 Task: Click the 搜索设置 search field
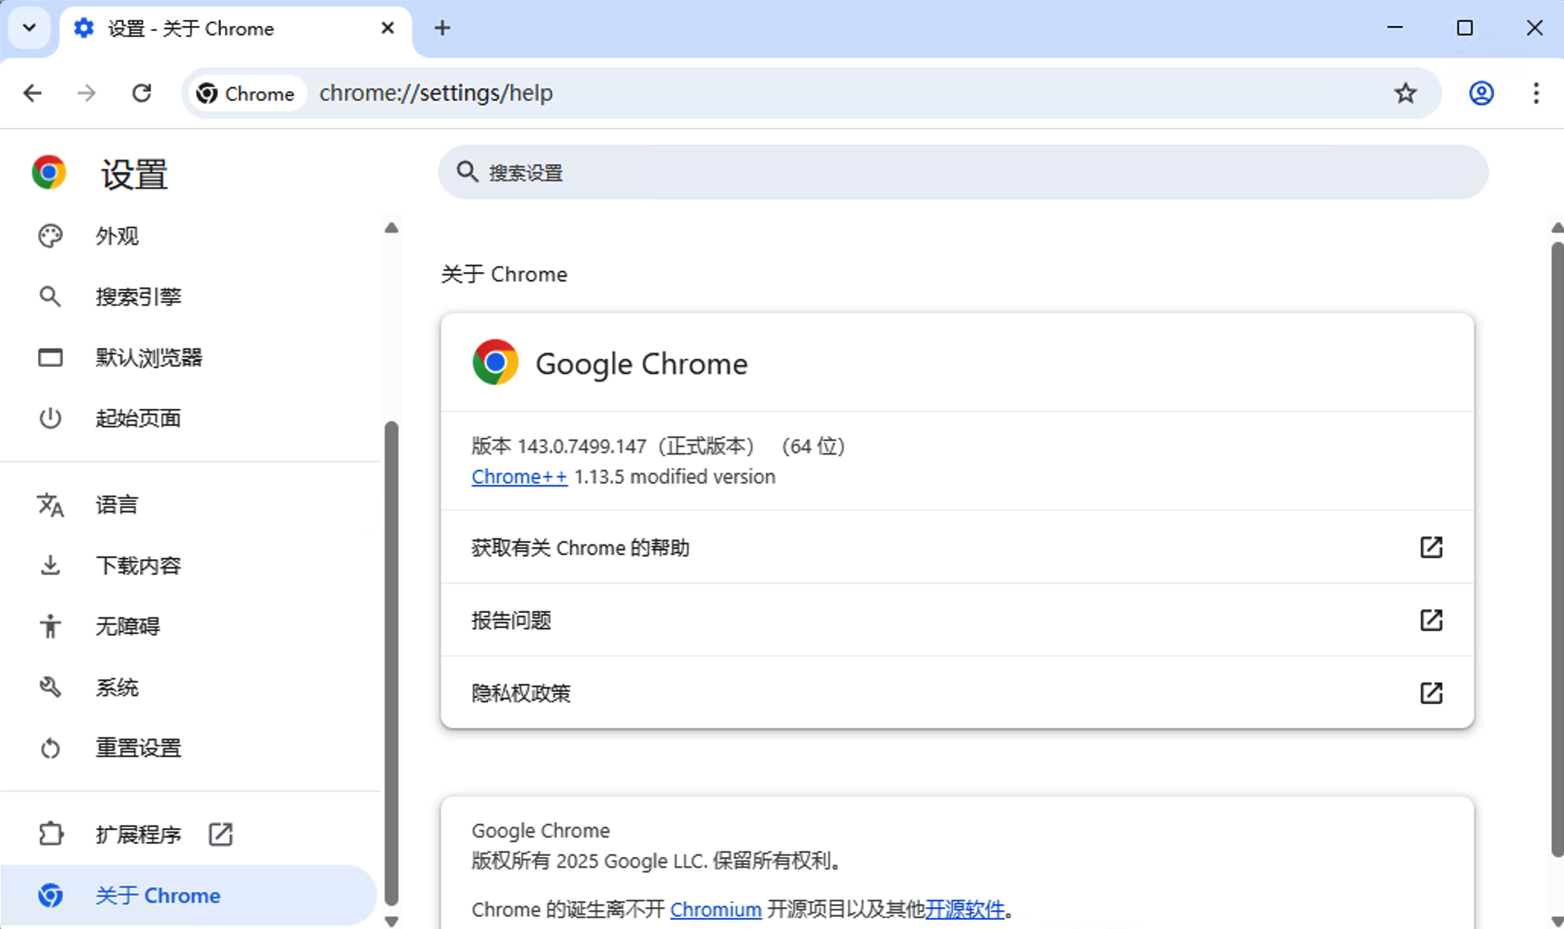[962, 173]
